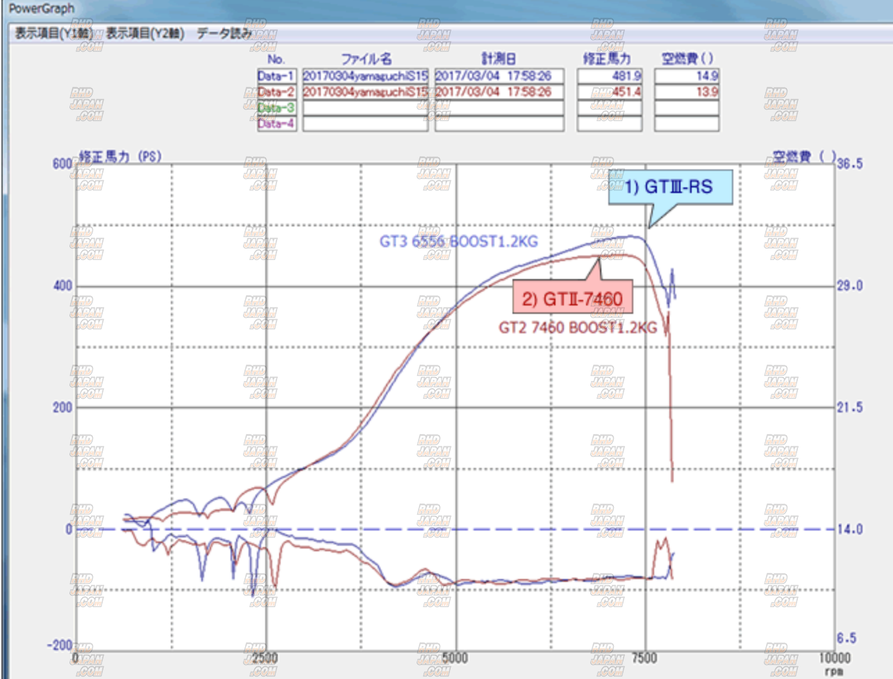Open the データ読み menu

[x=224, y=33]
